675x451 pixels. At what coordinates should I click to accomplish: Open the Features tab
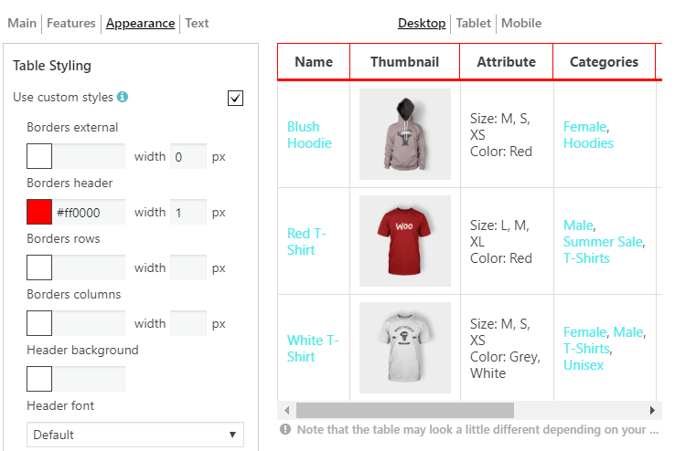point(71,23)
